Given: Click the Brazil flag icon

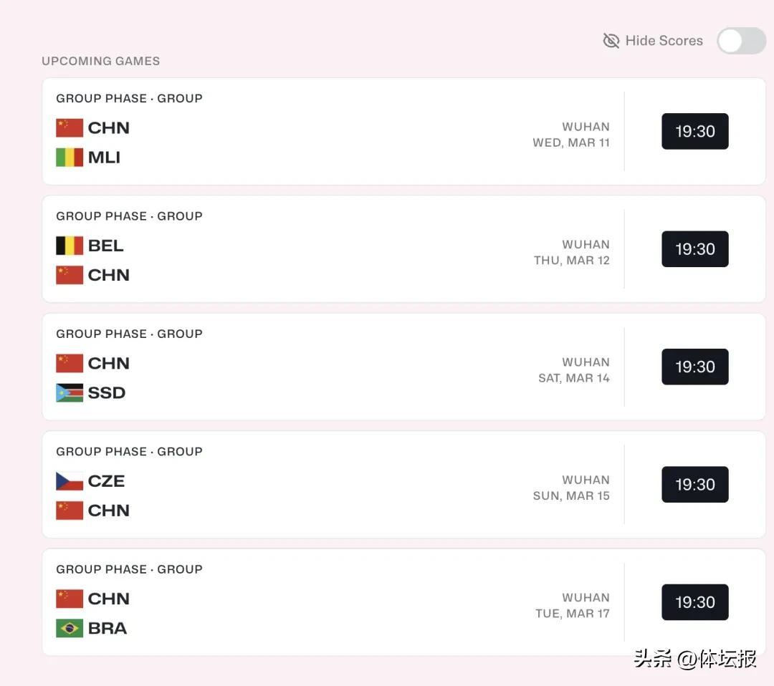Looking at the screenshot, I should 70,628.
